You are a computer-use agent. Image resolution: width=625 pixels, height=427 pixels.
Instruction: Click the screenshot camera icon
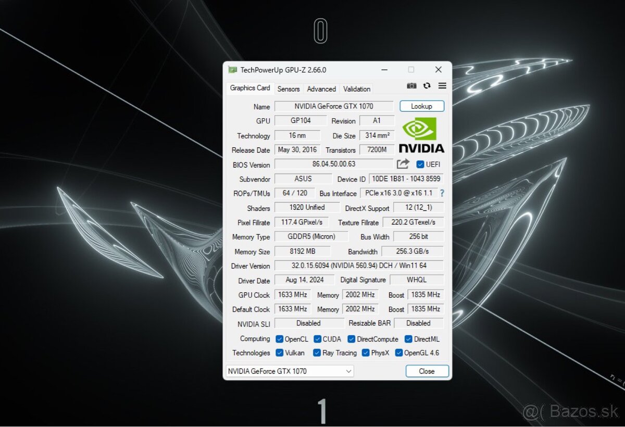[x=411, y=86]
